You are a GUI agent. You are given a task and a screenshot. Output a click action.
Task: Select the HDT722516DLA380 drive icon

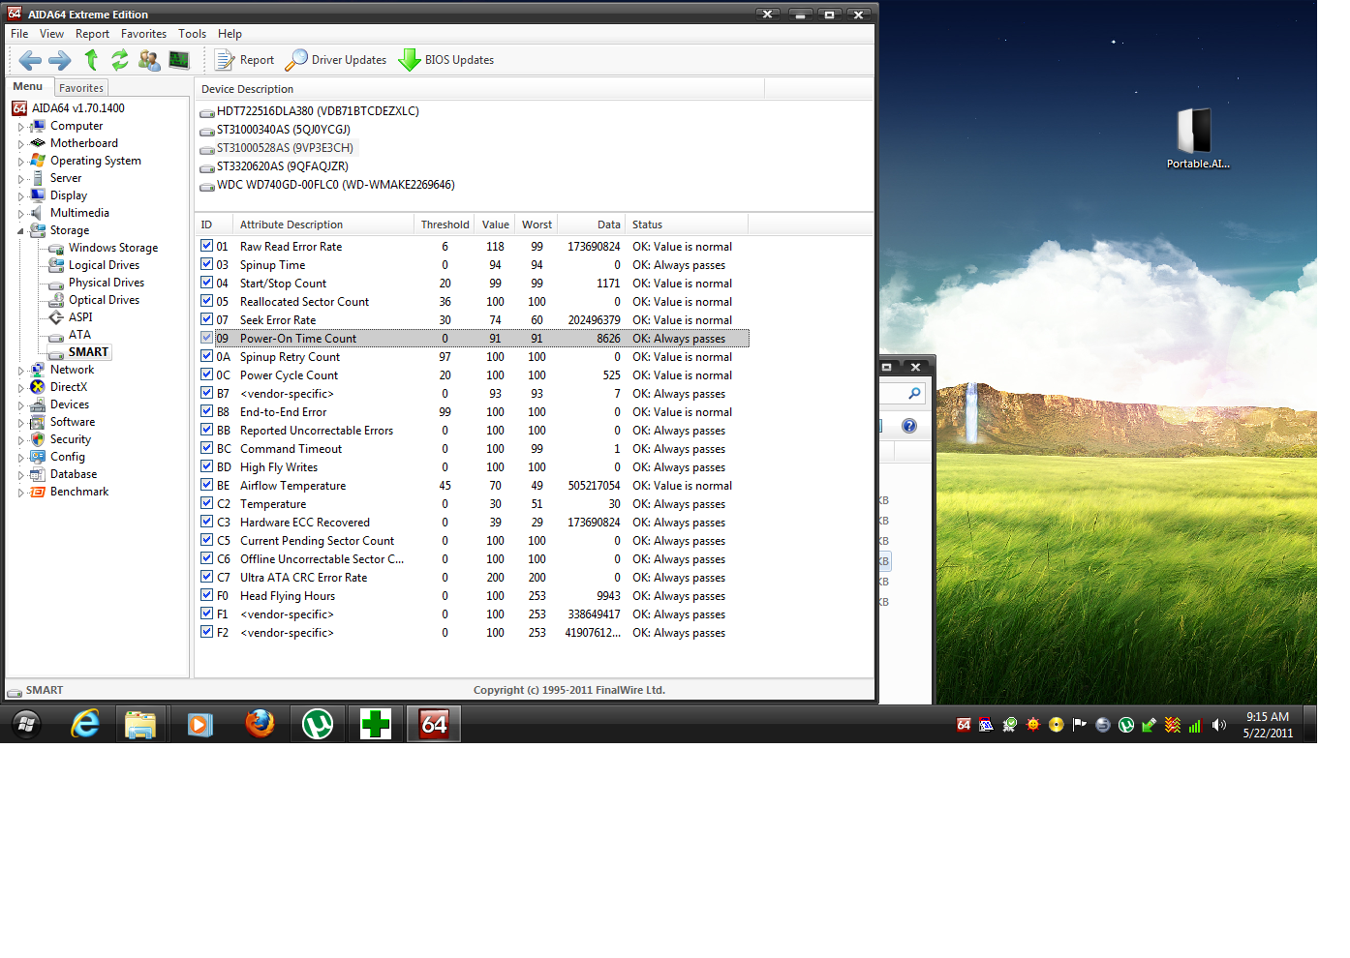coord(207,112)
